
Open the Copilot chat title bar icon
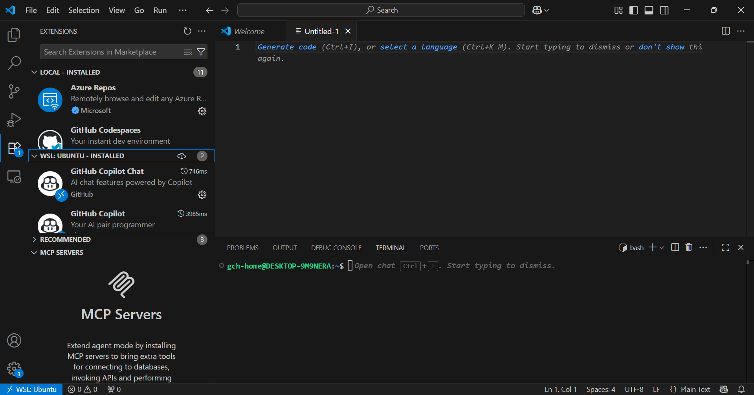pyautogui.click(x=537, y=10)
